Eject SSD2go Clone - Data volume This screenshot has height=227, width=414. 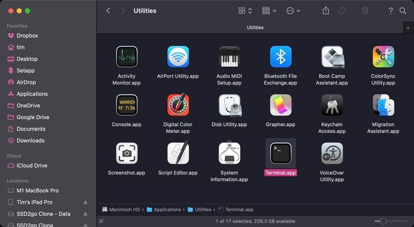85,214
